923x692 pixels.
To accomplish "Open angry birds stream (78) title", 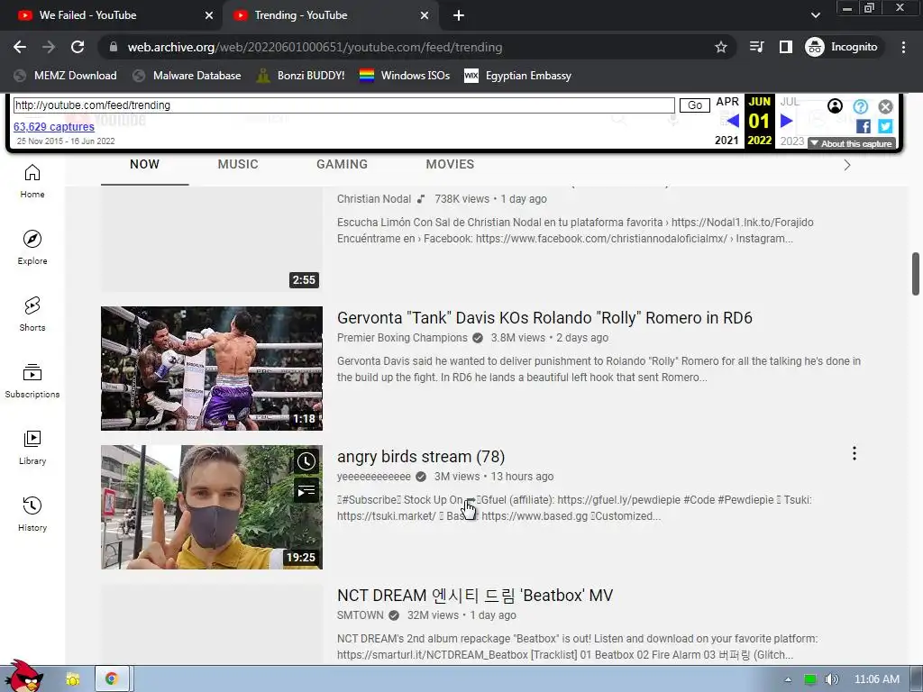I will pyautogui.click(x=421, y=457).
